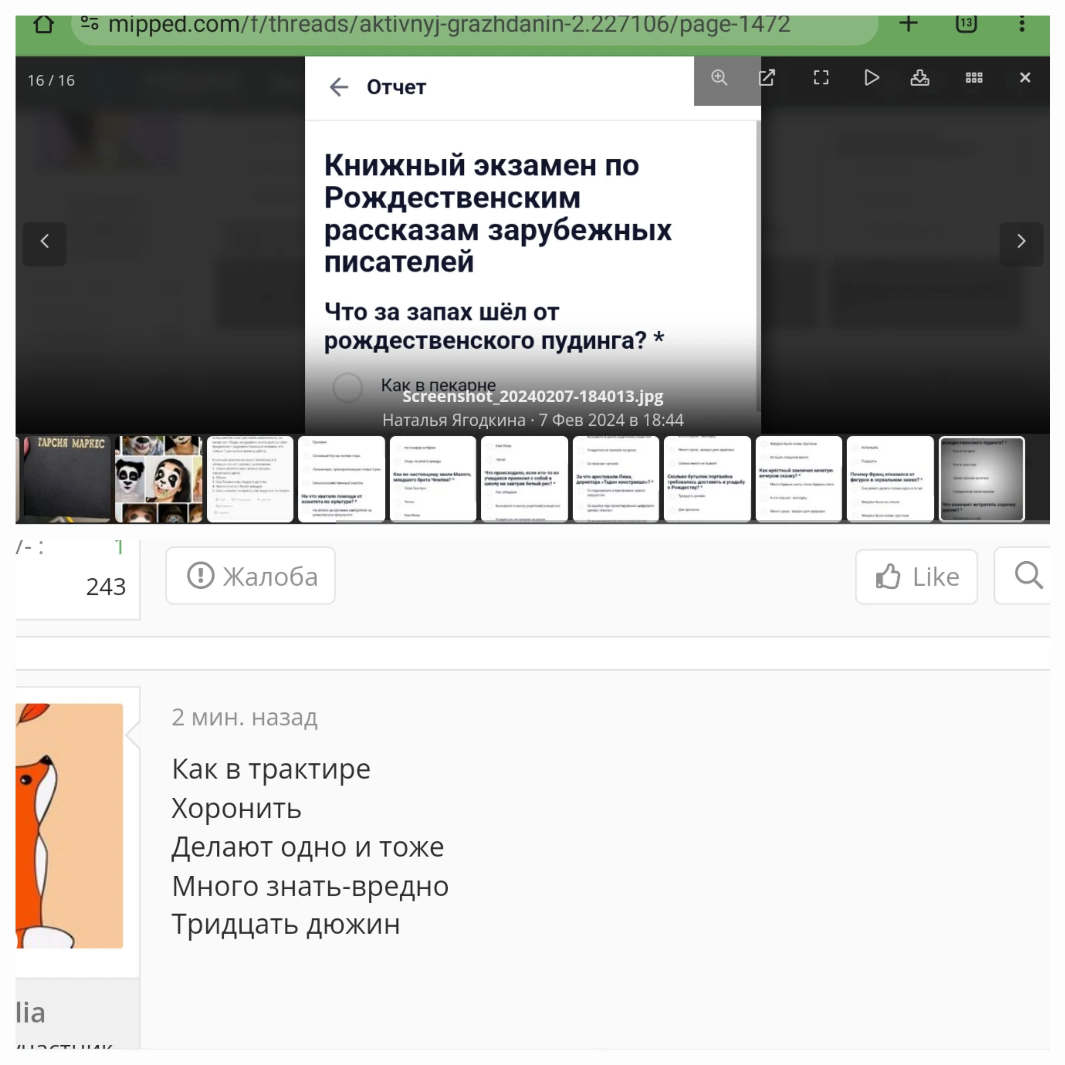Open thumbnail 'За что арестовали Лима'
Viewport: 1065px width, 1065px height.
pos(616,479)
